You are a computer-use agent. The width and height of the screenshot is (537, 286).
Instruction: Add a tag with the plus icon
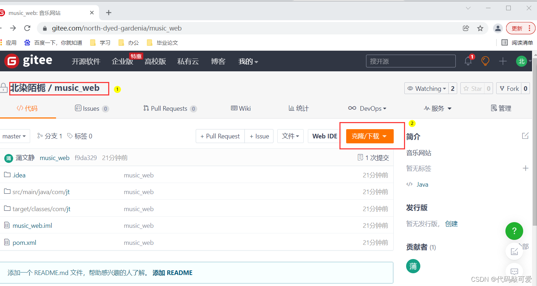click(526, 168)
